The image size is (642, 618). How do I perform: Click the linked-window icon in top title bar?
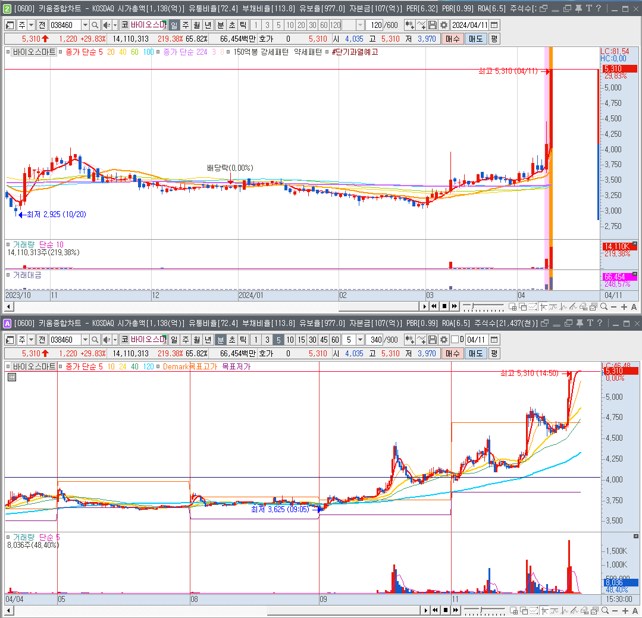[543, 8]
